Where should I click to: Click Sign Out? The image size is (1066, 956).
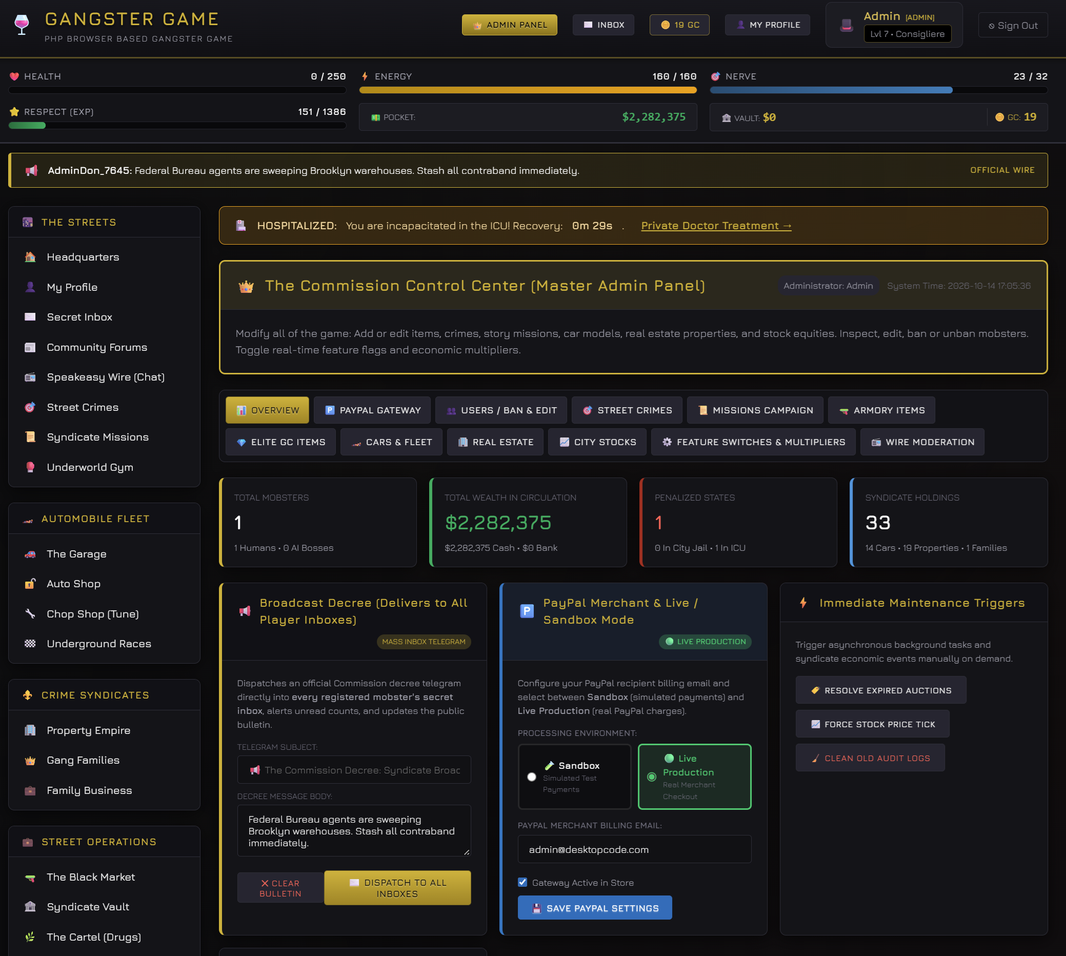pos(1013,25)
